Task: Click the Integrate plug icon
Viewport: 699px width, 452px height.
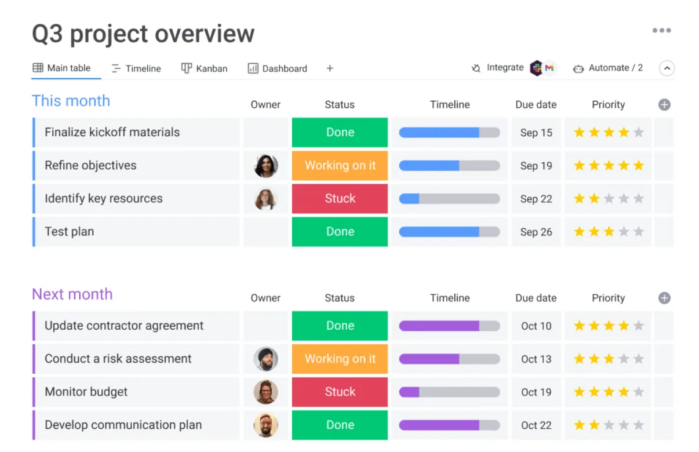Action: [476, 68]
